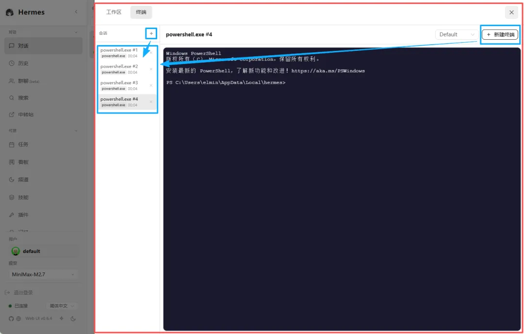This screenshot has width=524, height=334.
Task: Open the 任务 tasks page
Action: (x=44, y=144)
